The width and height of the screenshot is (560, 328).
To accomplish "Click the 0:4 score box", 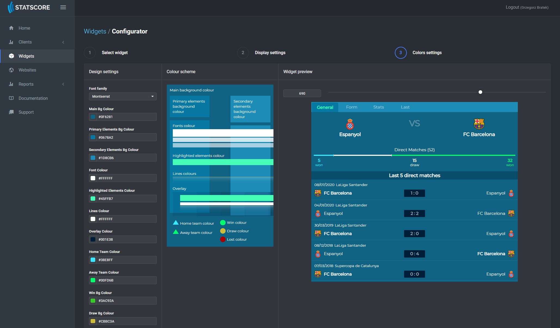I will (x=414, y=254).
